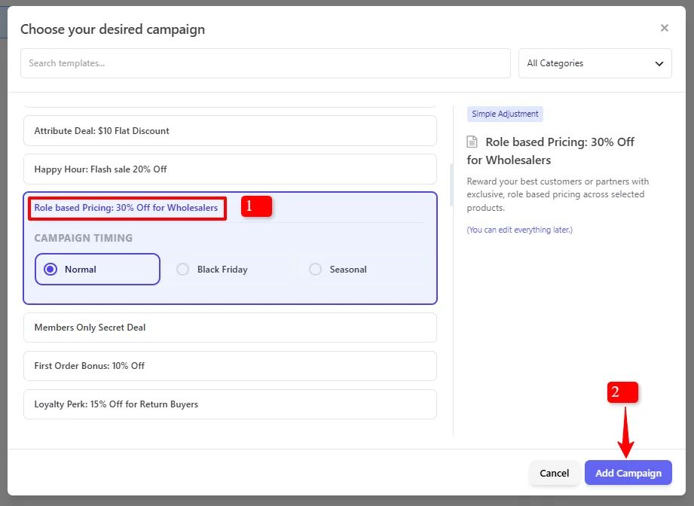Screen dimensions: 694x506
Task: Click the Simple Adjustment tag badge
Action: 505,114
